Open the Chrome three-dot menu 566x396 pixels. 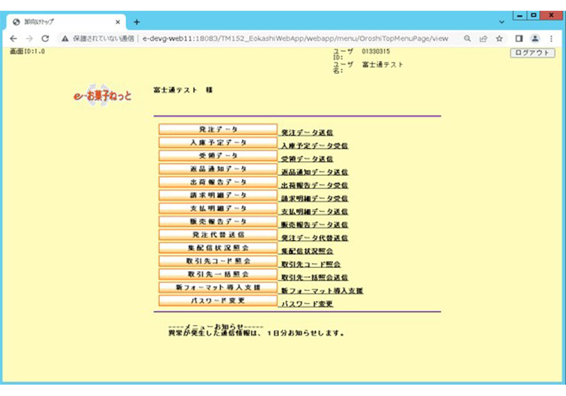pos(551,38)
